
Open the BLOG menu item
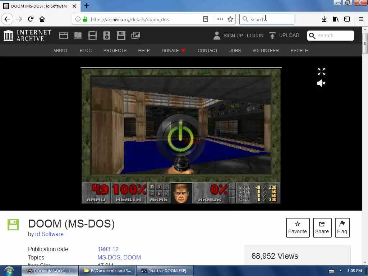click(x=86, y=50)
